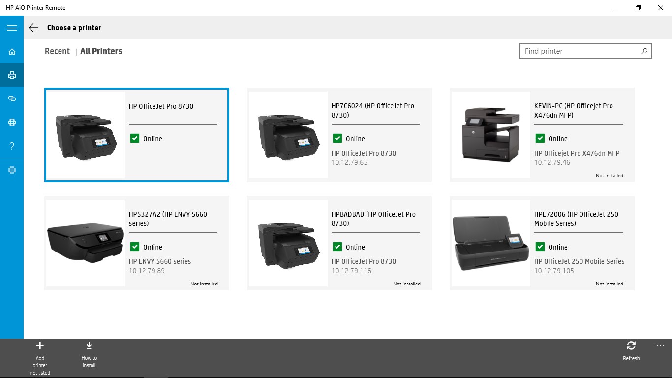Click the Online status of KEVIN-PC
The width and height of the screenshot is (672, 378).
click(x=551, y=139)
